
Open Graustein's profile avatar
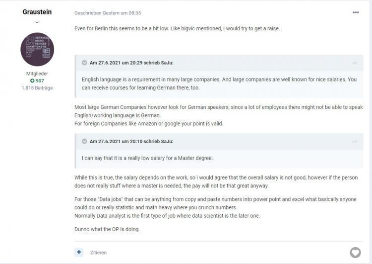(37, 50)
